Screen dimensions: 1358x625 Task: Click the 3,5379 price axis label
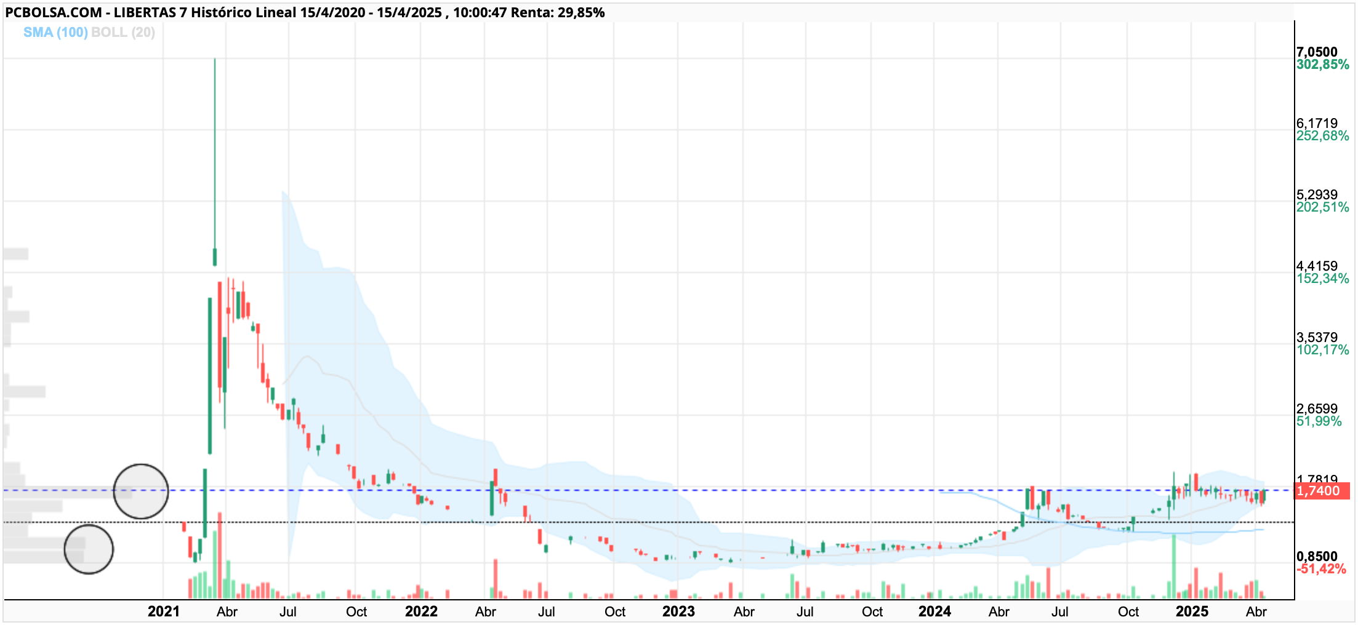point(1317,337)
